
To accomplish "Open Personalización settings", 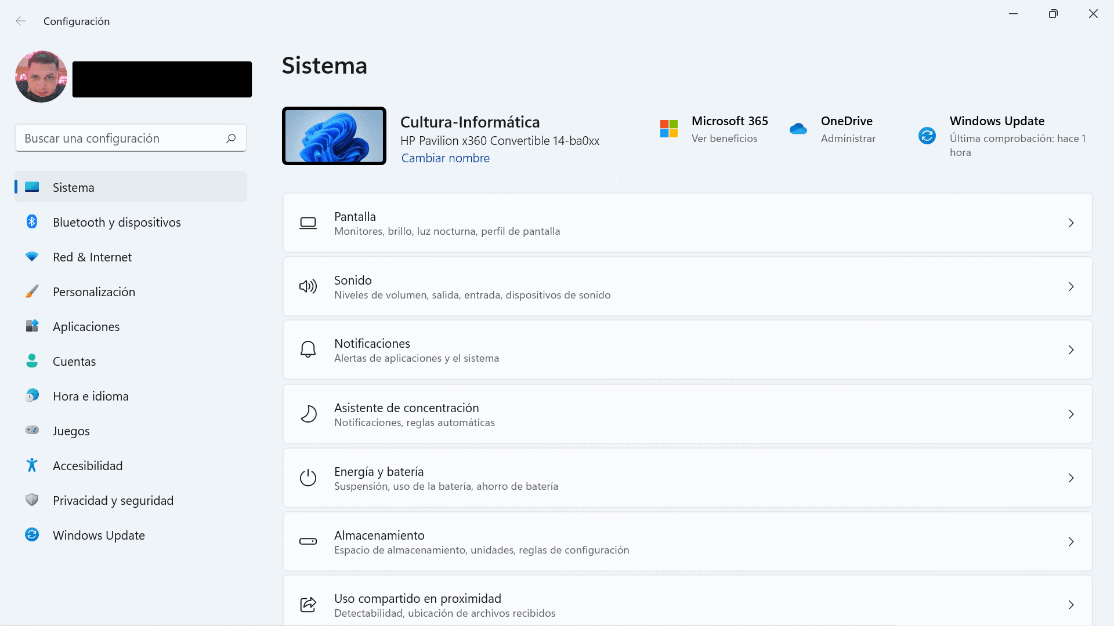I will (x=131, y=292).
